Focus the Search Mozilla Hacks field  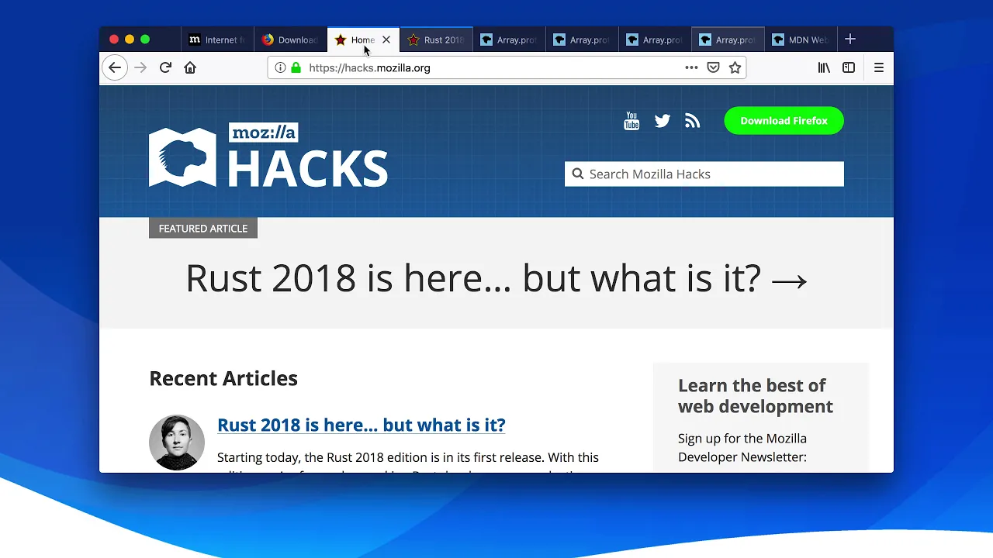click(704, 174)
